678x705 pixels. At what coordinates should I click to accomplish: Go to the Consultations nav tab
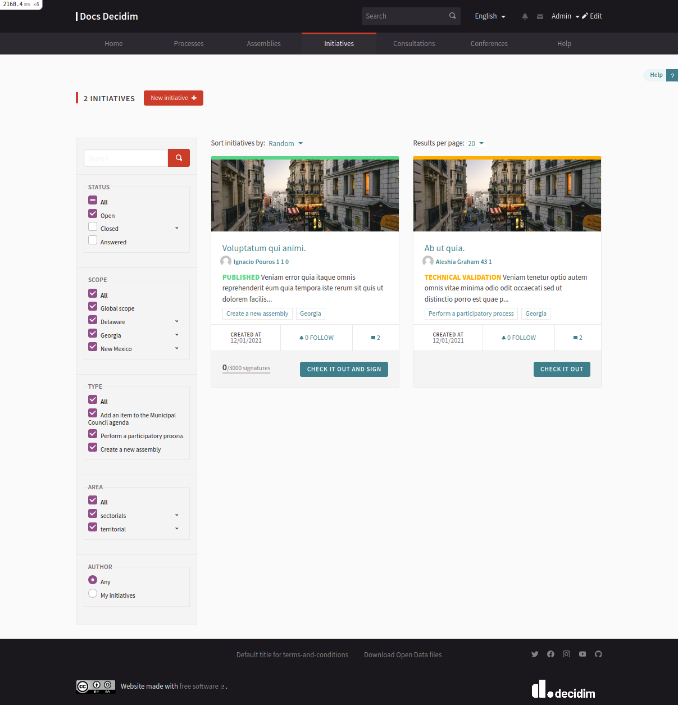pyautogui.click(x=414, y=44)
